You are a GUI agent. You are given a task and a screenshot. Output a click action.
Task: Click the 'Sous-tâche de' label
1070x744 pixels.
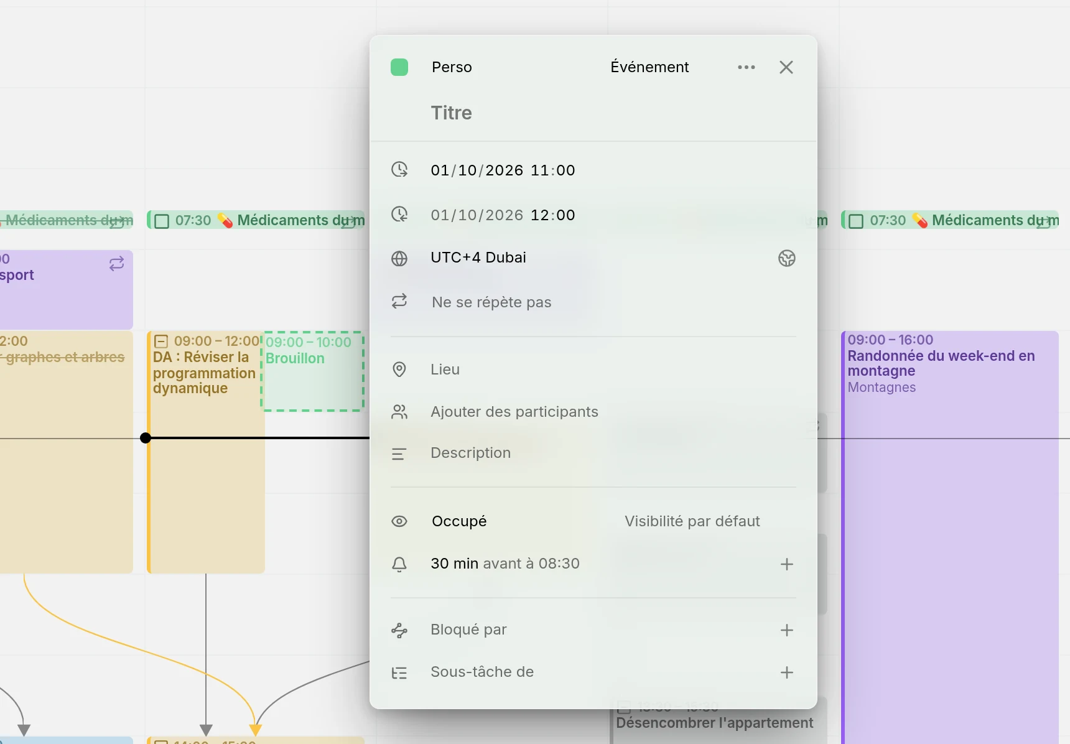pos(482,672)
